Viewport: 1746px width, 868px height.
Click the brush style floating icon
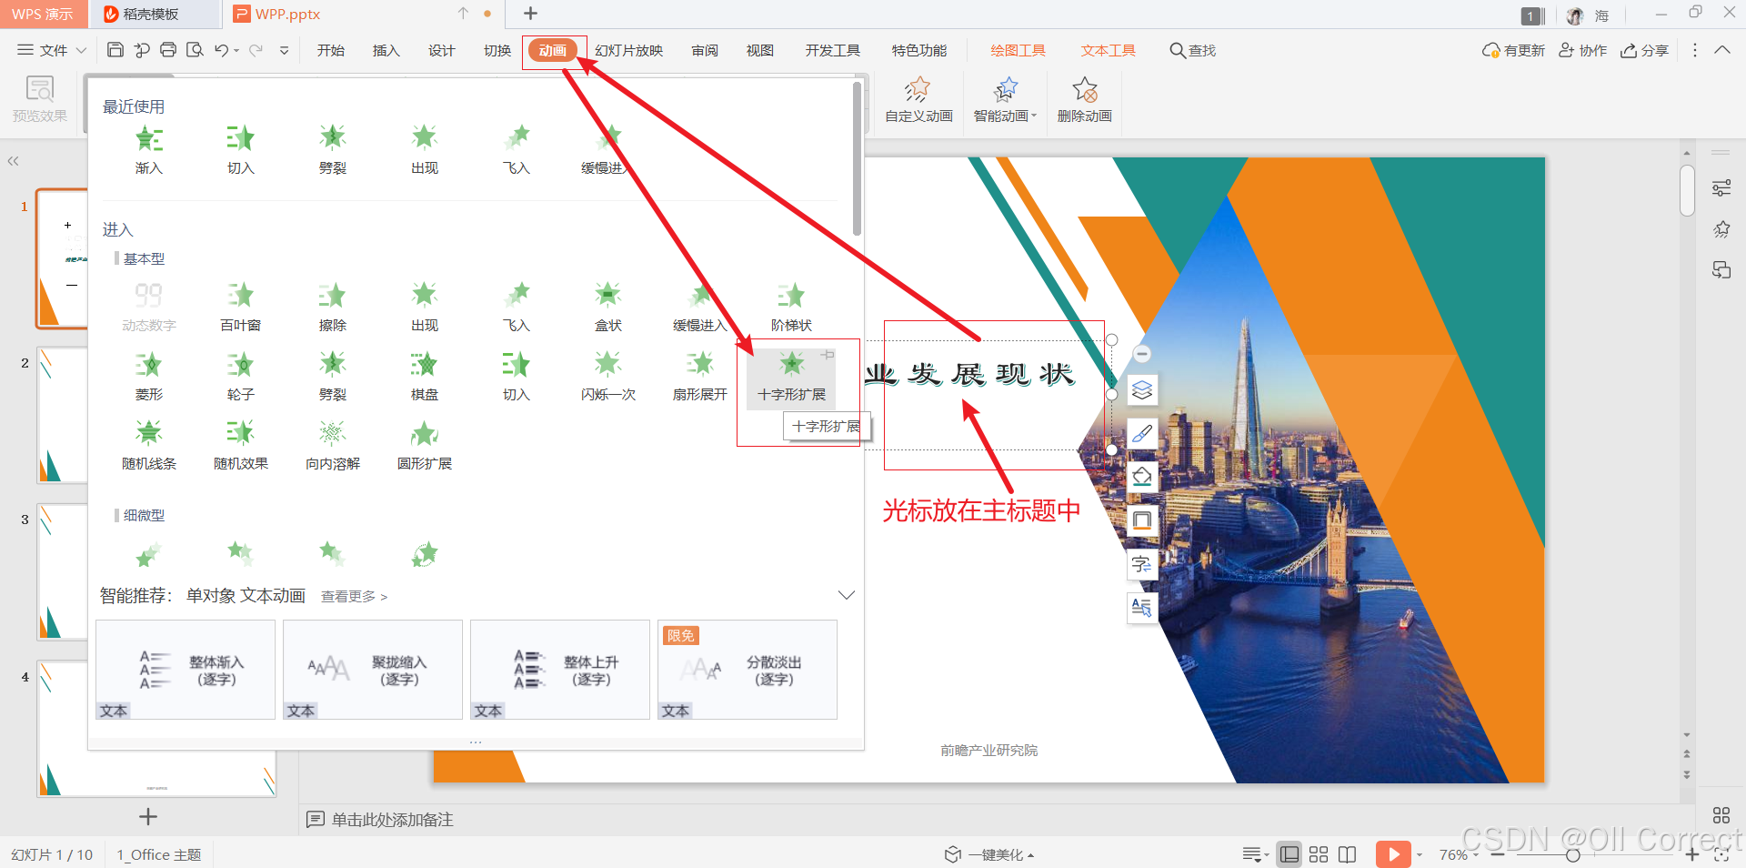[x=1142, y=434]
